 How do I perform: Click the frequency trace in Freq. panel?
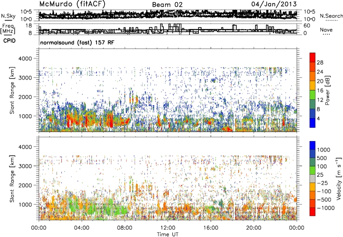(x=168, y=30)
